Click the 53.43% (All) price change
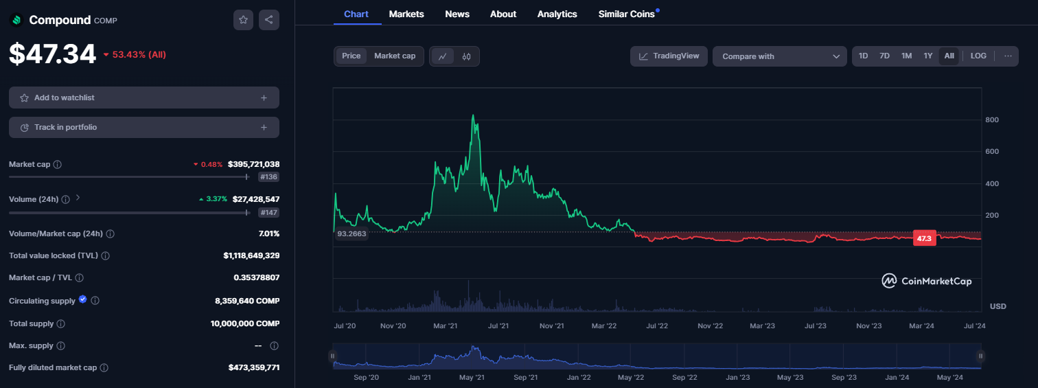 coord(135,54)
